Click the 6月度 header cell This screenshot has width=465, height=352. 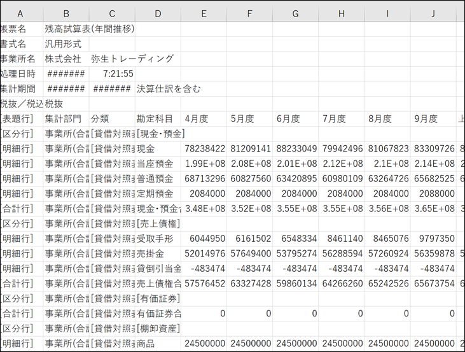296,119
